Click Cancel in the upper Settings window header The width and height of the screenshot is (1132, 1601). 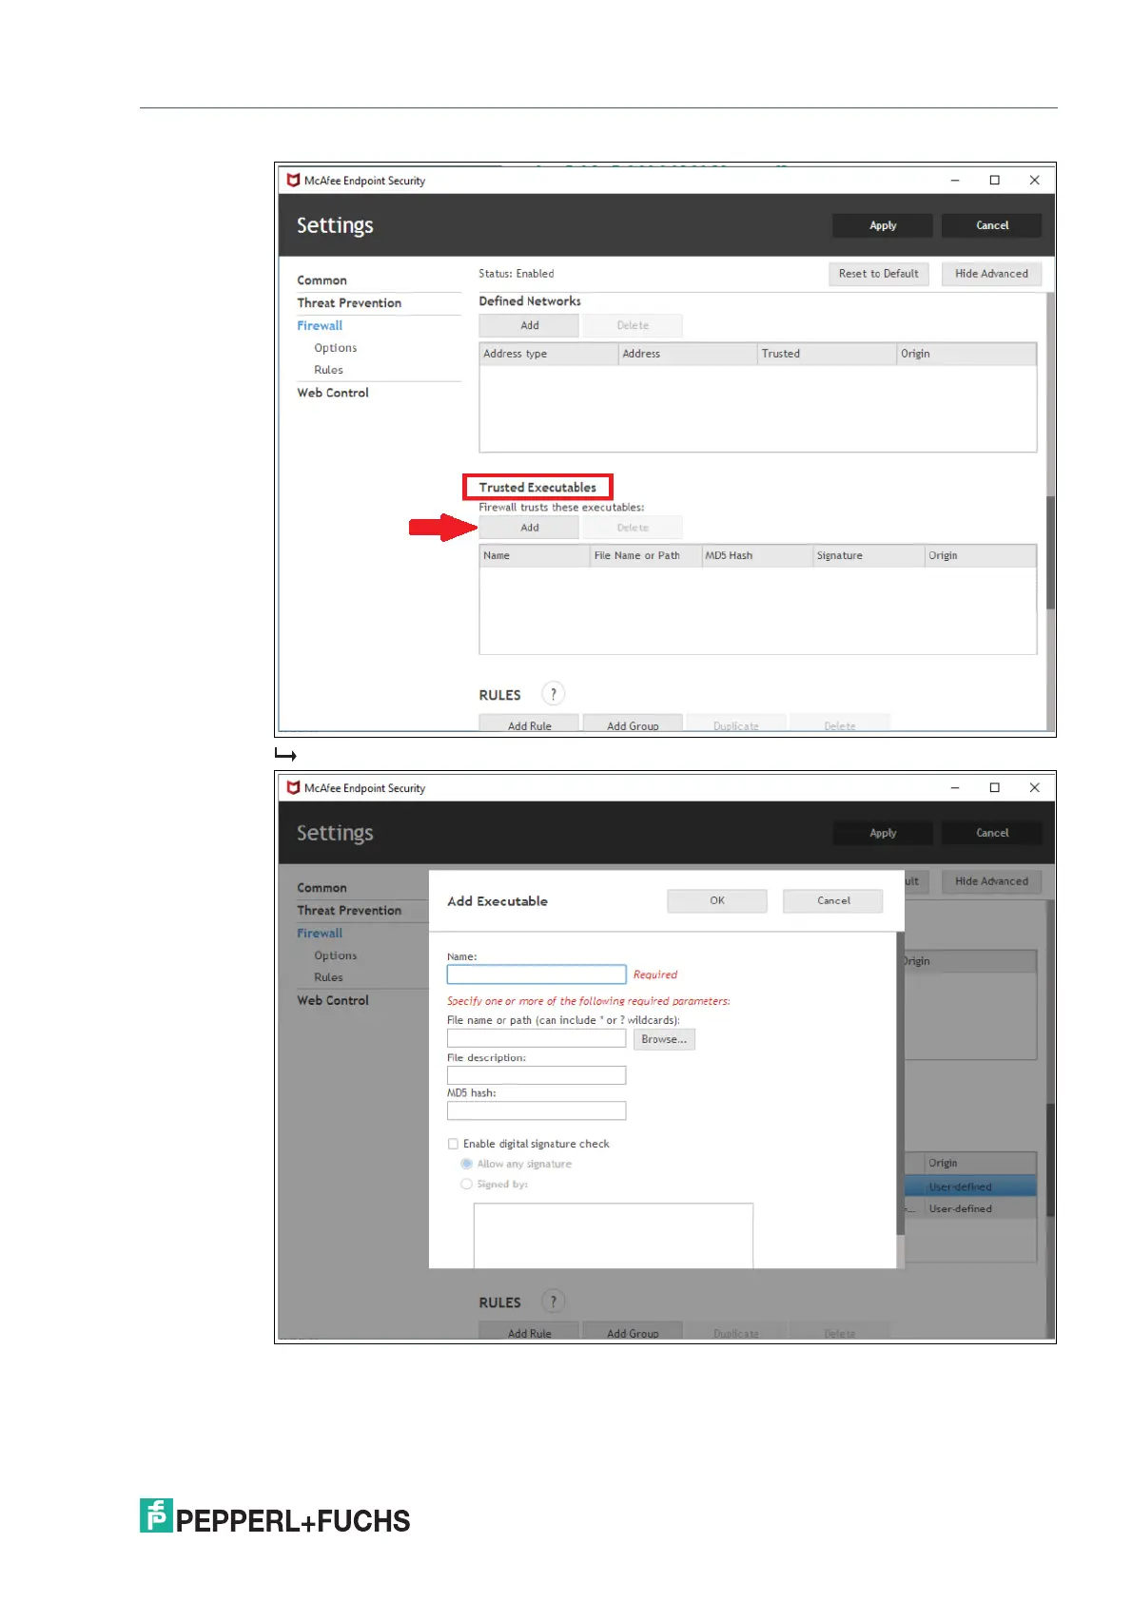click(x=991, y=225)
